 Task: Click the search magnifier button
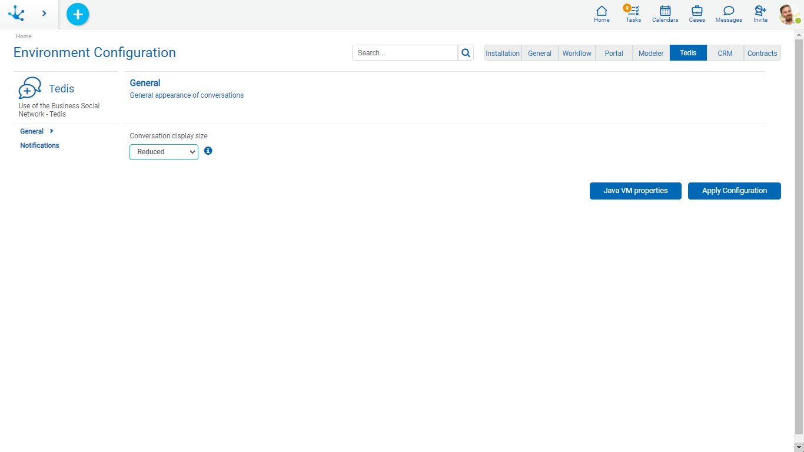click(466, 53)
